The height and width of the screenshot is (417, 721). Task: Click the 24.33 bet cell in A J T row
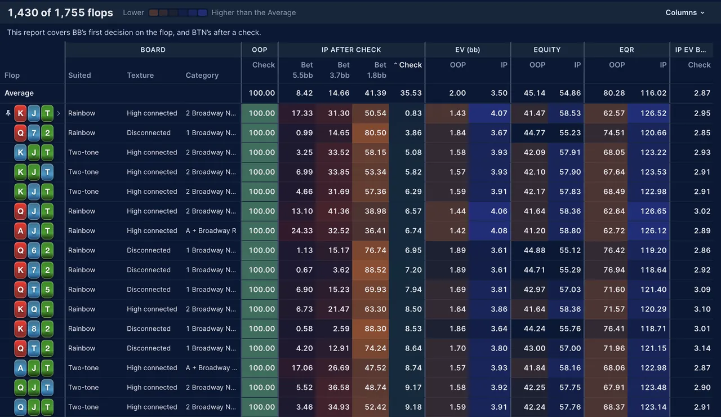297,231
